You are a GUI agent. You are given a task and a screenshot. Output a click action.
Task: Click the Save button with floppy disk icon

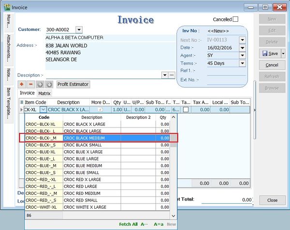tap(269, 54)
